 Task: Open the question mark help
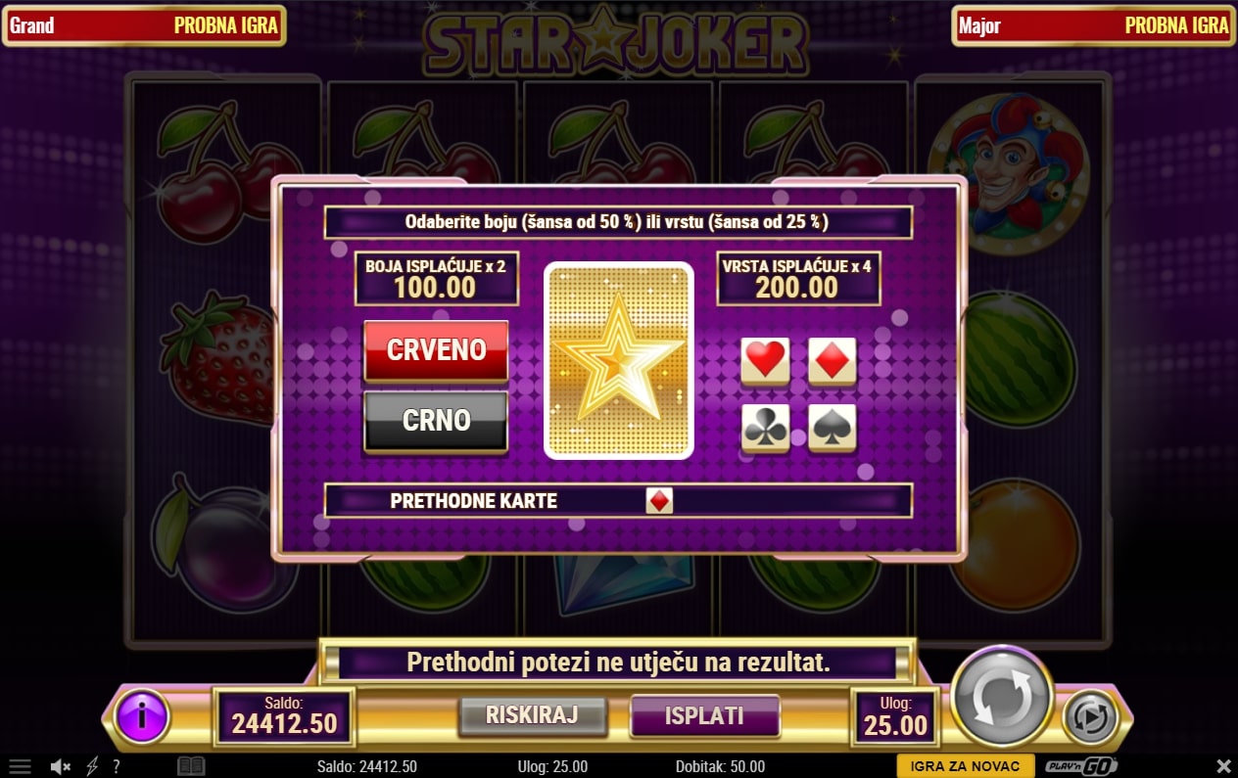click(x=117, y=766)
